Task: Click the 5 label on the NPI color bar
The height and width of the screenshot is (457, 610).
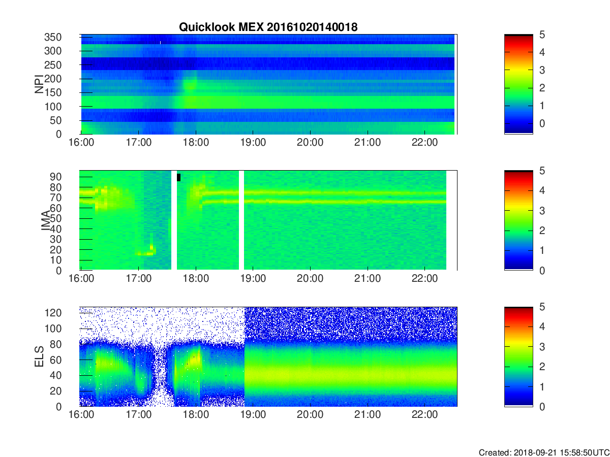Action: (541, 35)
